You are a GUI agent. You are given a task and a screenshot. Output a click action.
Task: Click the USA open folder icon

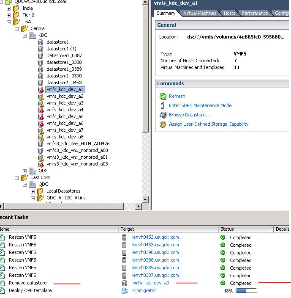point(16,22)
